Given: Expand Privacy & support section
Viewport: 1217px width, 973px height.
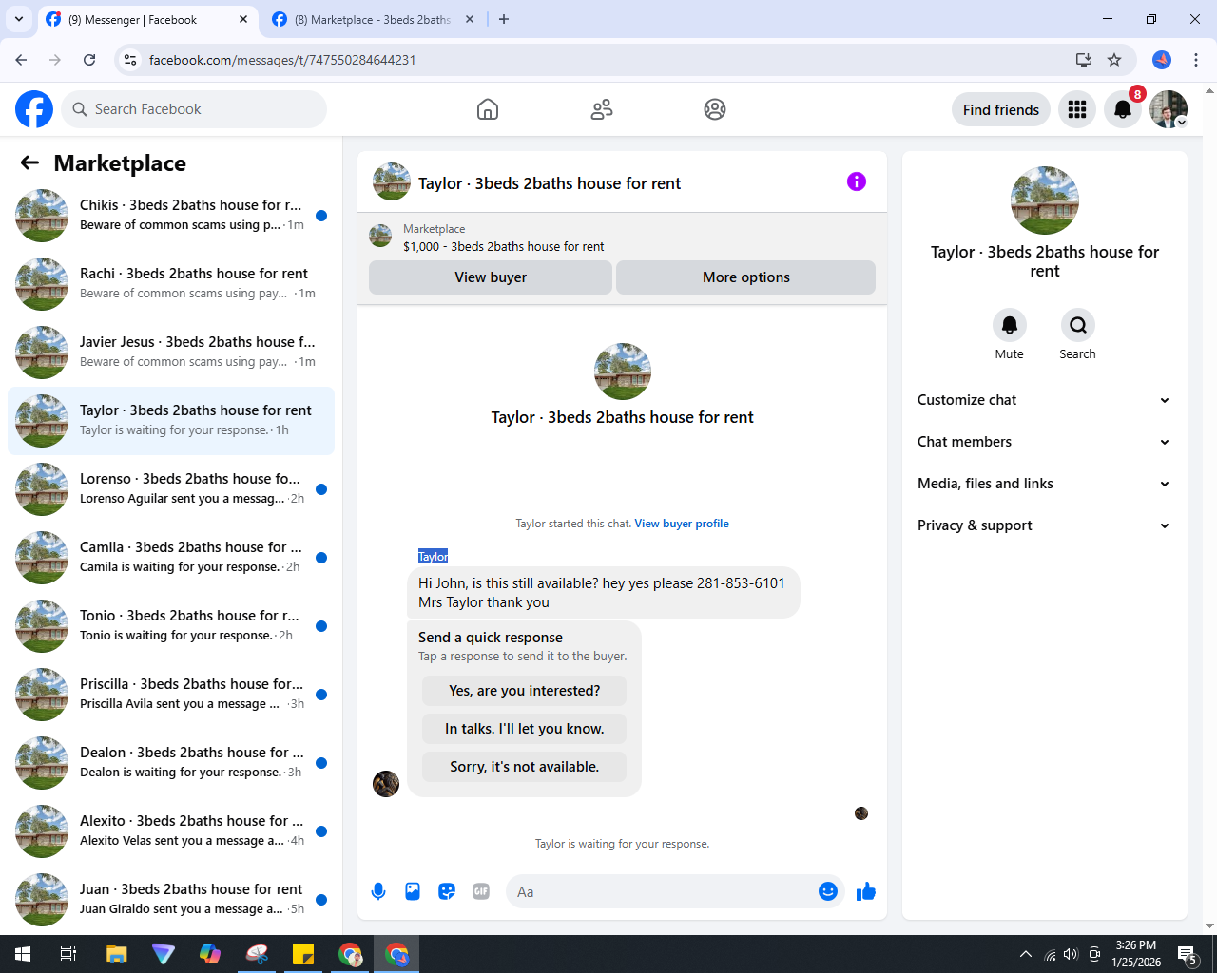Looking at the screenshot, I should tap(1044, 525).
